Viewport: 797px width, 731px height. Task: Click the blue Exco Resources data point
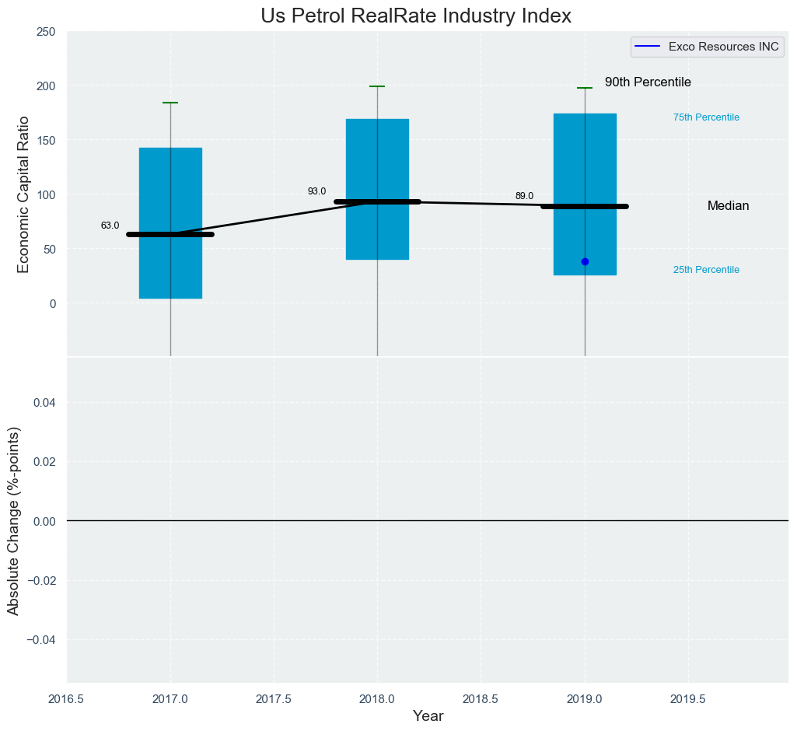point(585,262)
